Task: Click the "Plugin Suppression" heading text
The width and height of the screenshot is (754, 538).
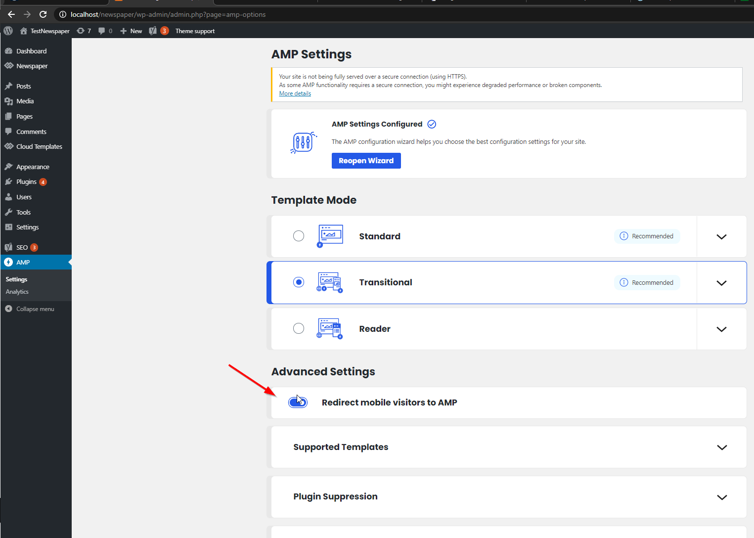Action: (335, 496)
